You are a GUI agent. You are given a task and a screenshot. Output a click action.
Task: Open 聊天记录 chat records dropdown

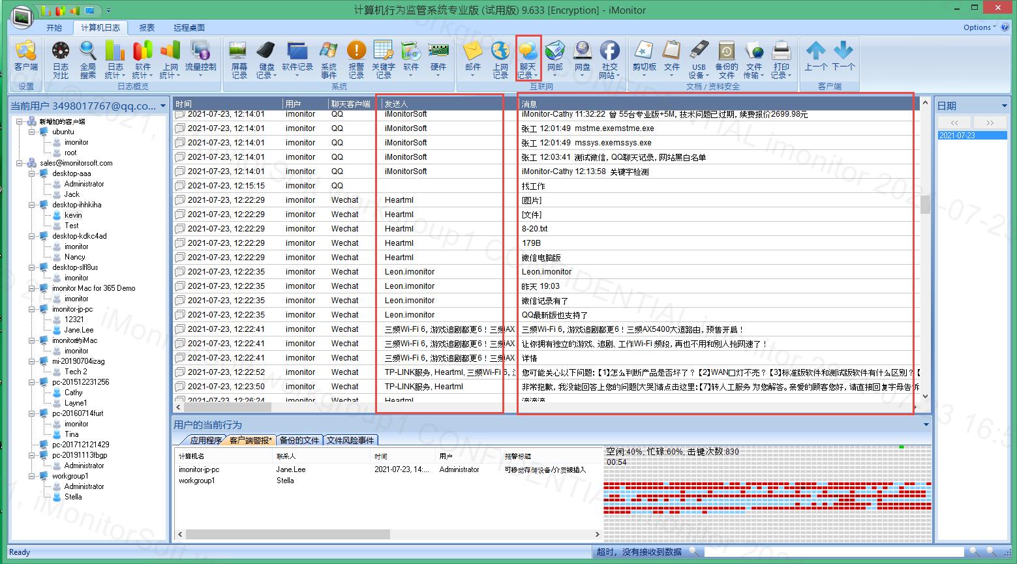[528, 60]
